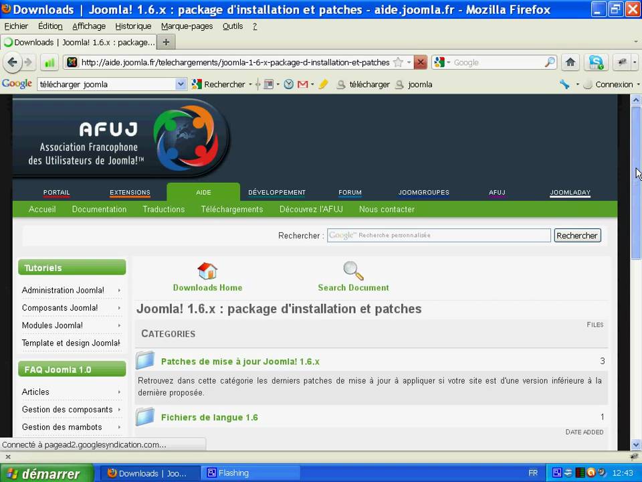Screen dimensions: 642x482
Task: Click the site Rechercher search button
Action: click(x=577, y=235)
